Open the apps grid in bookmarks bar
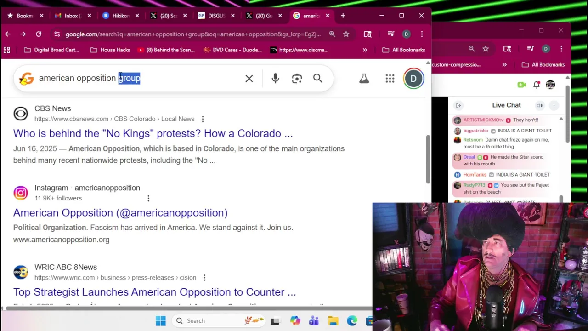The width and height of the screenshot is (588, 331). click(x=7, y=50)
